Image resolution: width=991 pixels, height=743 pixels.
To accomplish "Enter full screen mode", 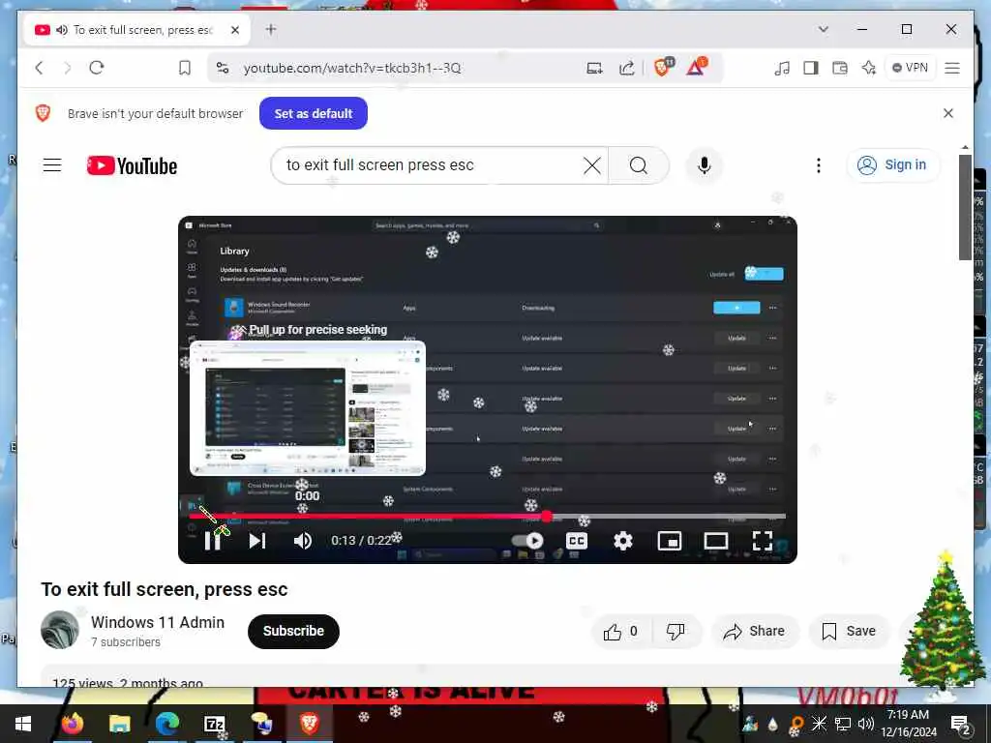I will (763, 541).
